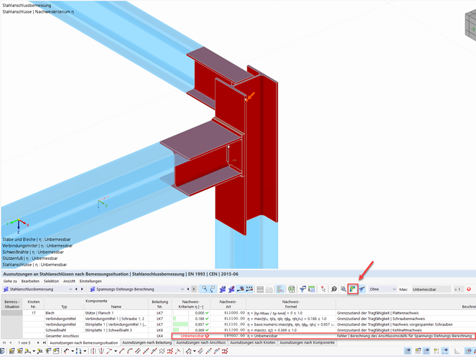Click the > 1 threshold field
The image size is (476, 357).
(458, 289)
